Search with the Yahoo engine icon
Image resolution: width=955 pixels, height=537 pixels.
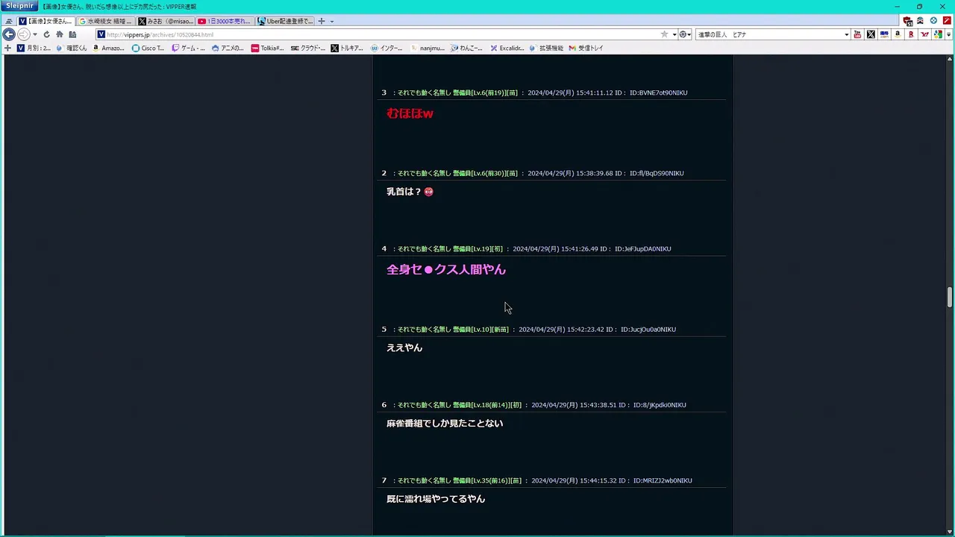[x=924, y=34]
